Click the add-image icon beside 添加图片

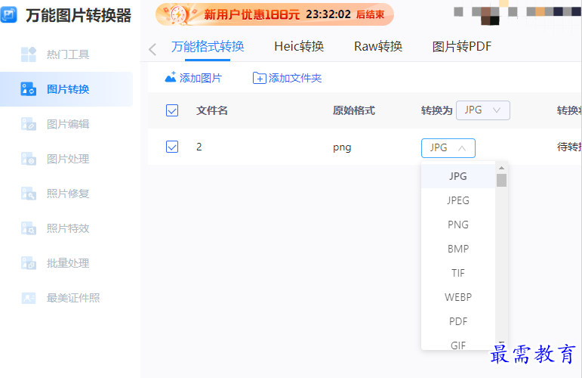[171, 77]
